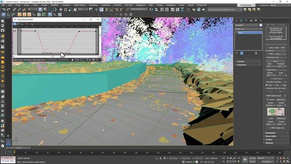Select the Include radio button

[268, 25]
